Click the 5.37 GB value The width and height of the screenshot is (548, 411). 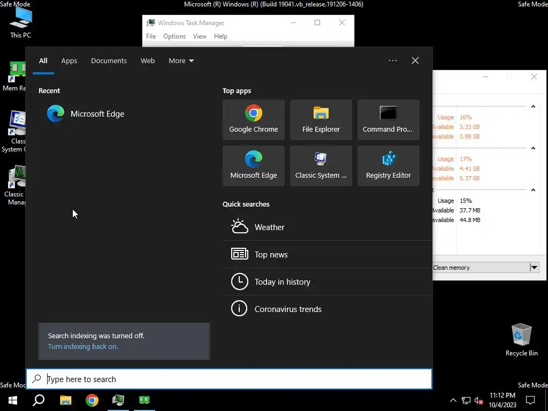[469, 178]
